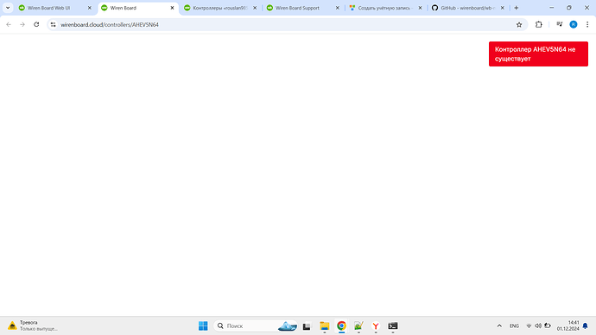Image resolution: width=596 pixels, height=335 pixels.
Task: Go back with the back arrow
Action: [9, 25]
